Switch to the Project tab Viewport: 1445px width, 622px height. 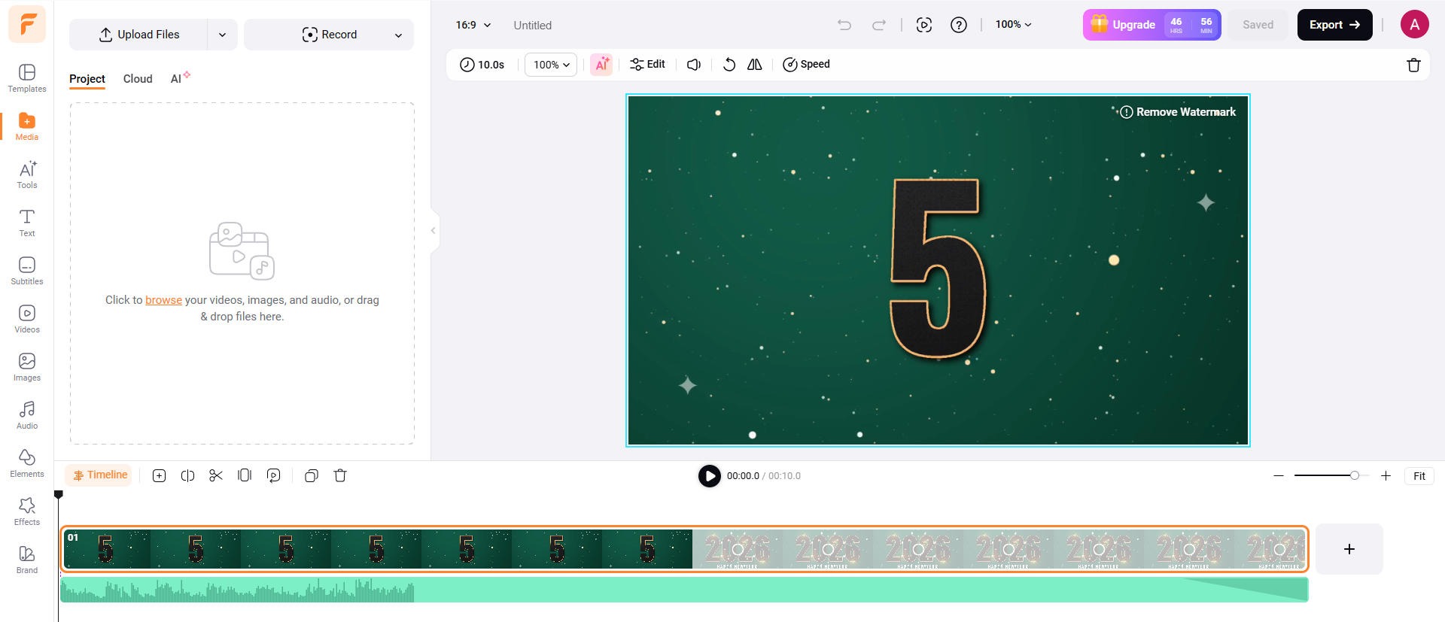pyautogui.click(x=87, y=79)
